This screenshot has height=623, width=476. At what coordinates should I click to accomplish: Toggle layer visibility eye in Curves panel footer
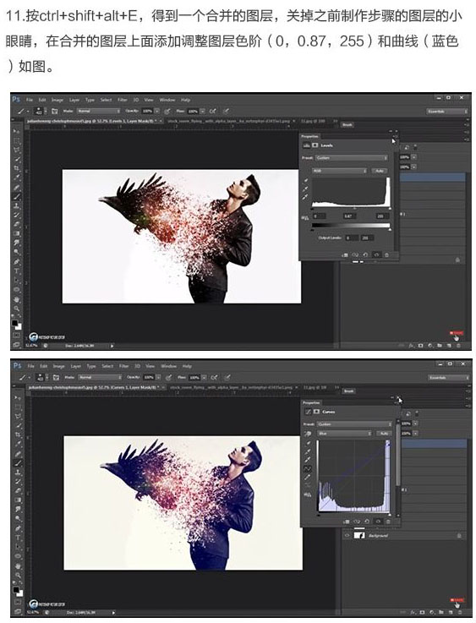click(378, 522)
